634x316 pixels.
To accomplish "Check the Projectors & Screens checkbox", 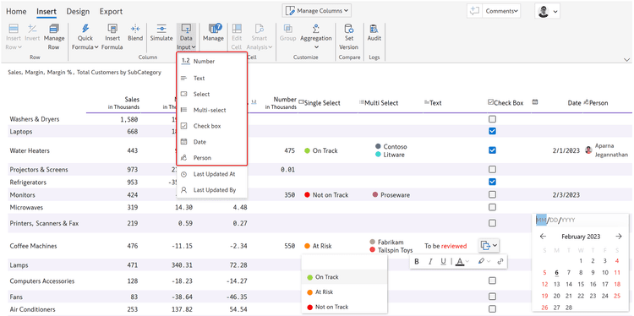I will tap(492, 169).
